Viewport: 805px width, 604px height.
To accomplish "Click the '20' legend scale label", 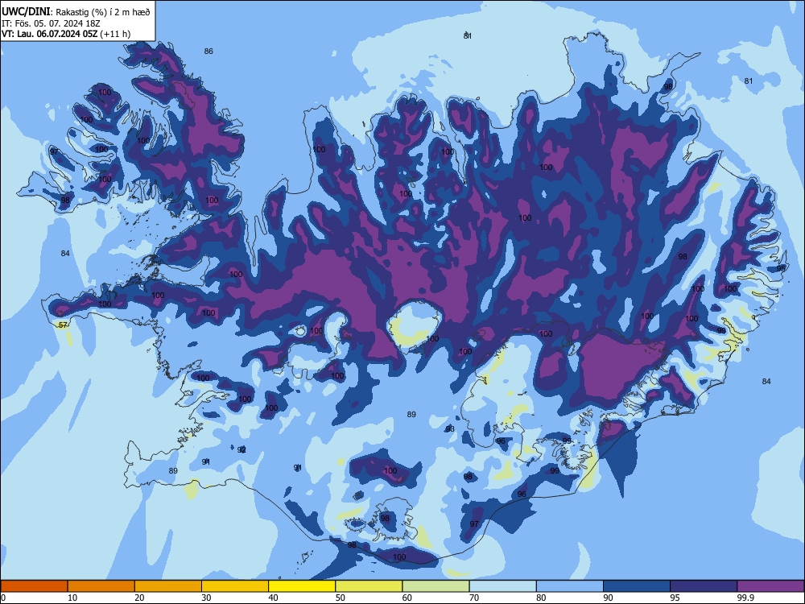I will [x=139, y=598].
